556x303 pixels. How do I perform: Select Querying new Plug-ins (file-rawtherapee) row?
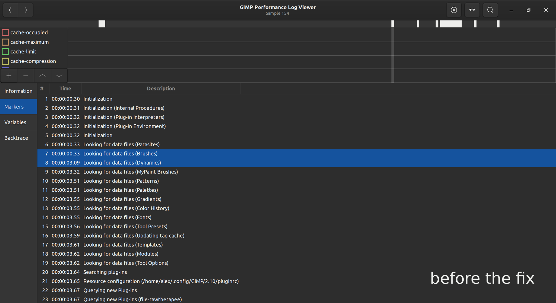(296, 299)
